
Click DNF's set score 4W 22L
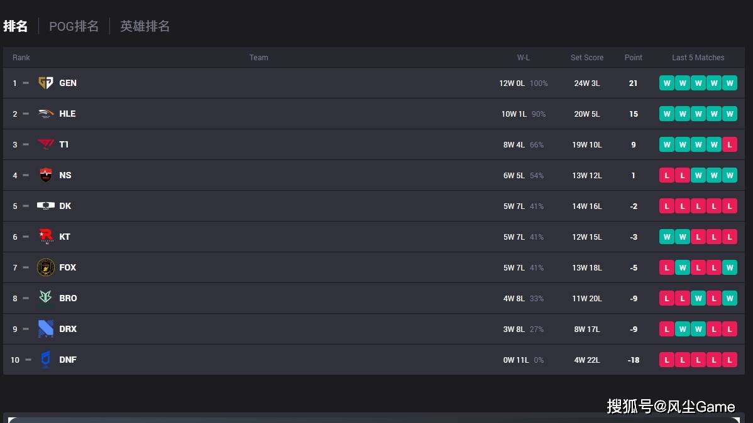coord(587,360)
